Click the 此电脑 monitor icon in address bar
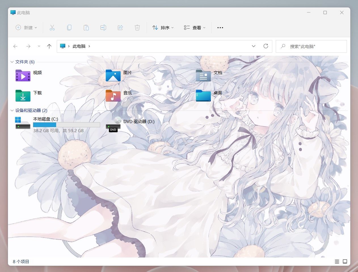The image size is (358, 272). [x=63, y=46]
